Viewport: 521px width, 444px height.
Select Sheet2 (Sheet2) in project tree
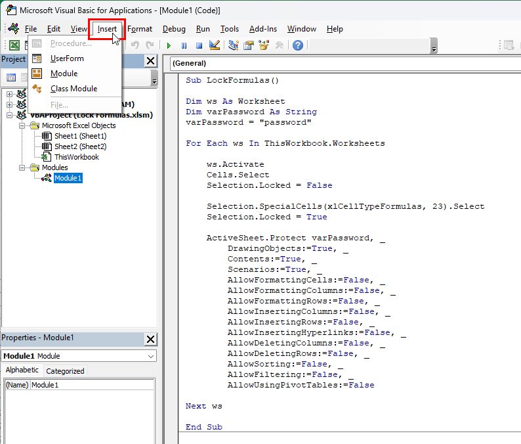tap(81, 146)
